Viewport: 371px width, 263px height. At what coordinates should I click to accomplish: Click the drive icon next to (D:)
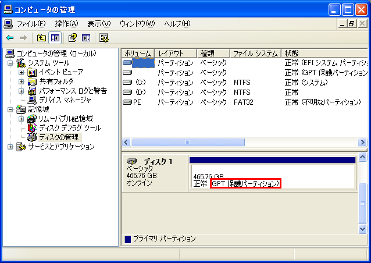click(127, 93)
